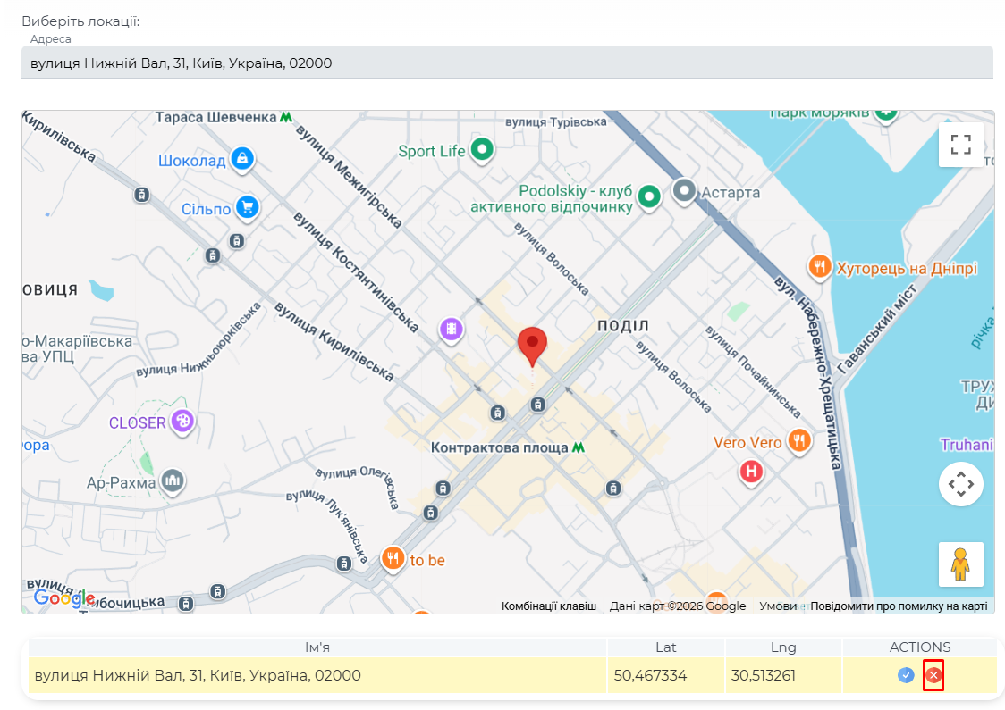Click the Адреса input field
This screenshot has height=710, width=1005.
coord(507,63)
